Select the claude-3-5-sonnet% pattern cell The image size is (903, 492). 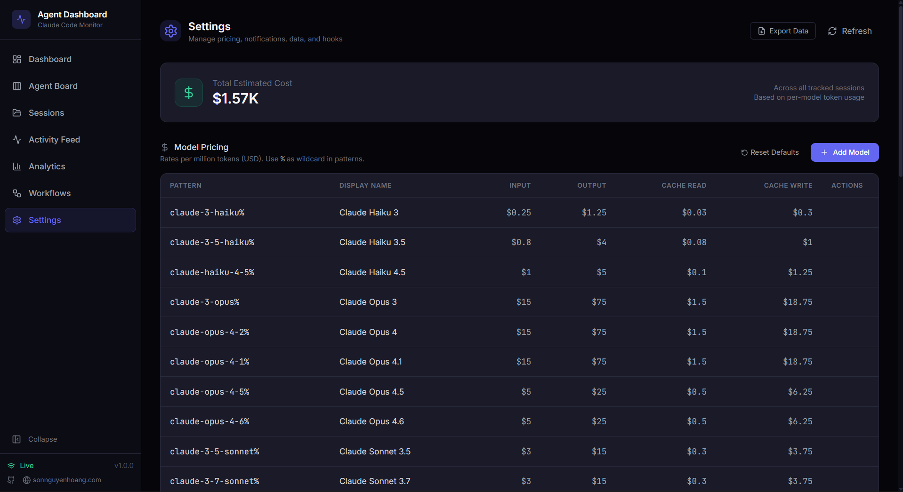point(215,452)
